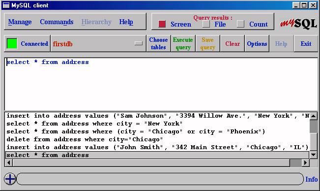The height and width of the screenshot is (191, 320).
Task: Open the Manage menu
Action: [x=20, y=22]
